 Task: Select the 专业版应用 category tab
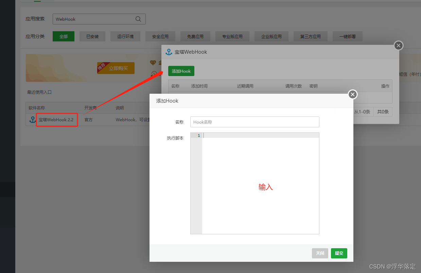click(232, 36)
